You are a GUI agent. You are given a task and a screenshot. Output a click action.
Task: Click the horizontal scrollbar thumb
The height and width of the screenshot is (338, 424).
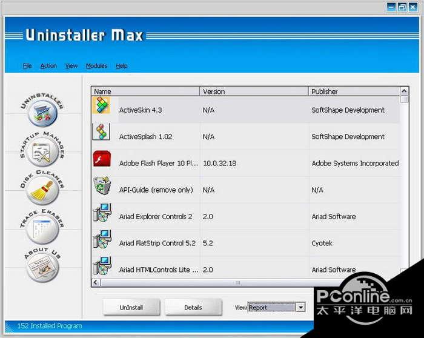click(237, 282)
